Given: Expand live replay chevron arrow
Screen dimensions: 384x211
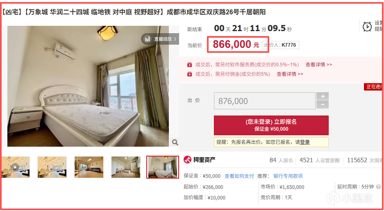Looking at the screenshot, I should [175, 39].
